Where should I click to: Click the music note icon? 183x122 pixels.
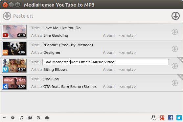tap(21, 118)
